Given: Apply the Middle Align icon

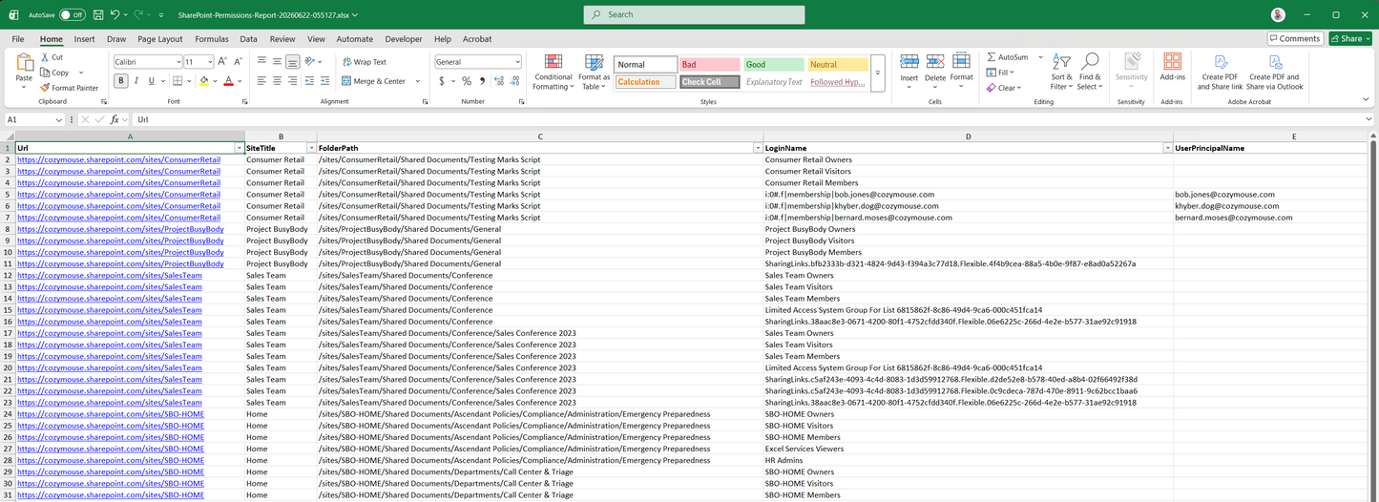Looking at the screenshot, I should coord(277,61).
